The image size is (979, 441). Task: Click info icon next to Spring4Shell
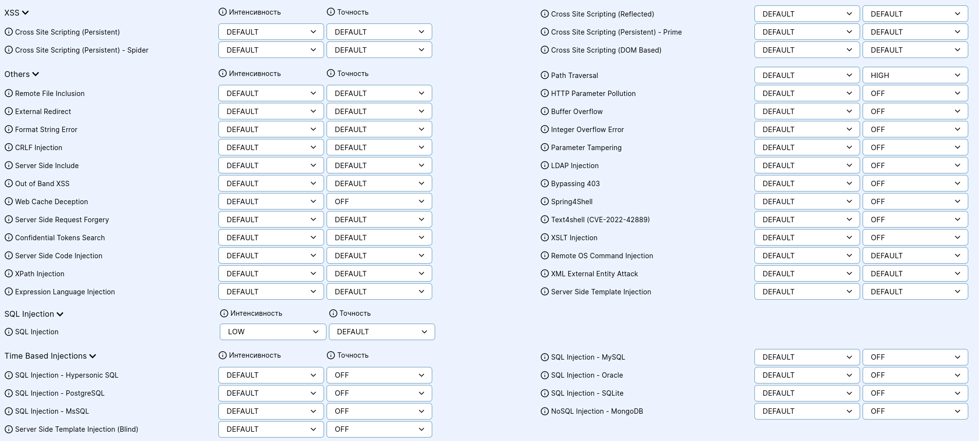click(545, 201)
